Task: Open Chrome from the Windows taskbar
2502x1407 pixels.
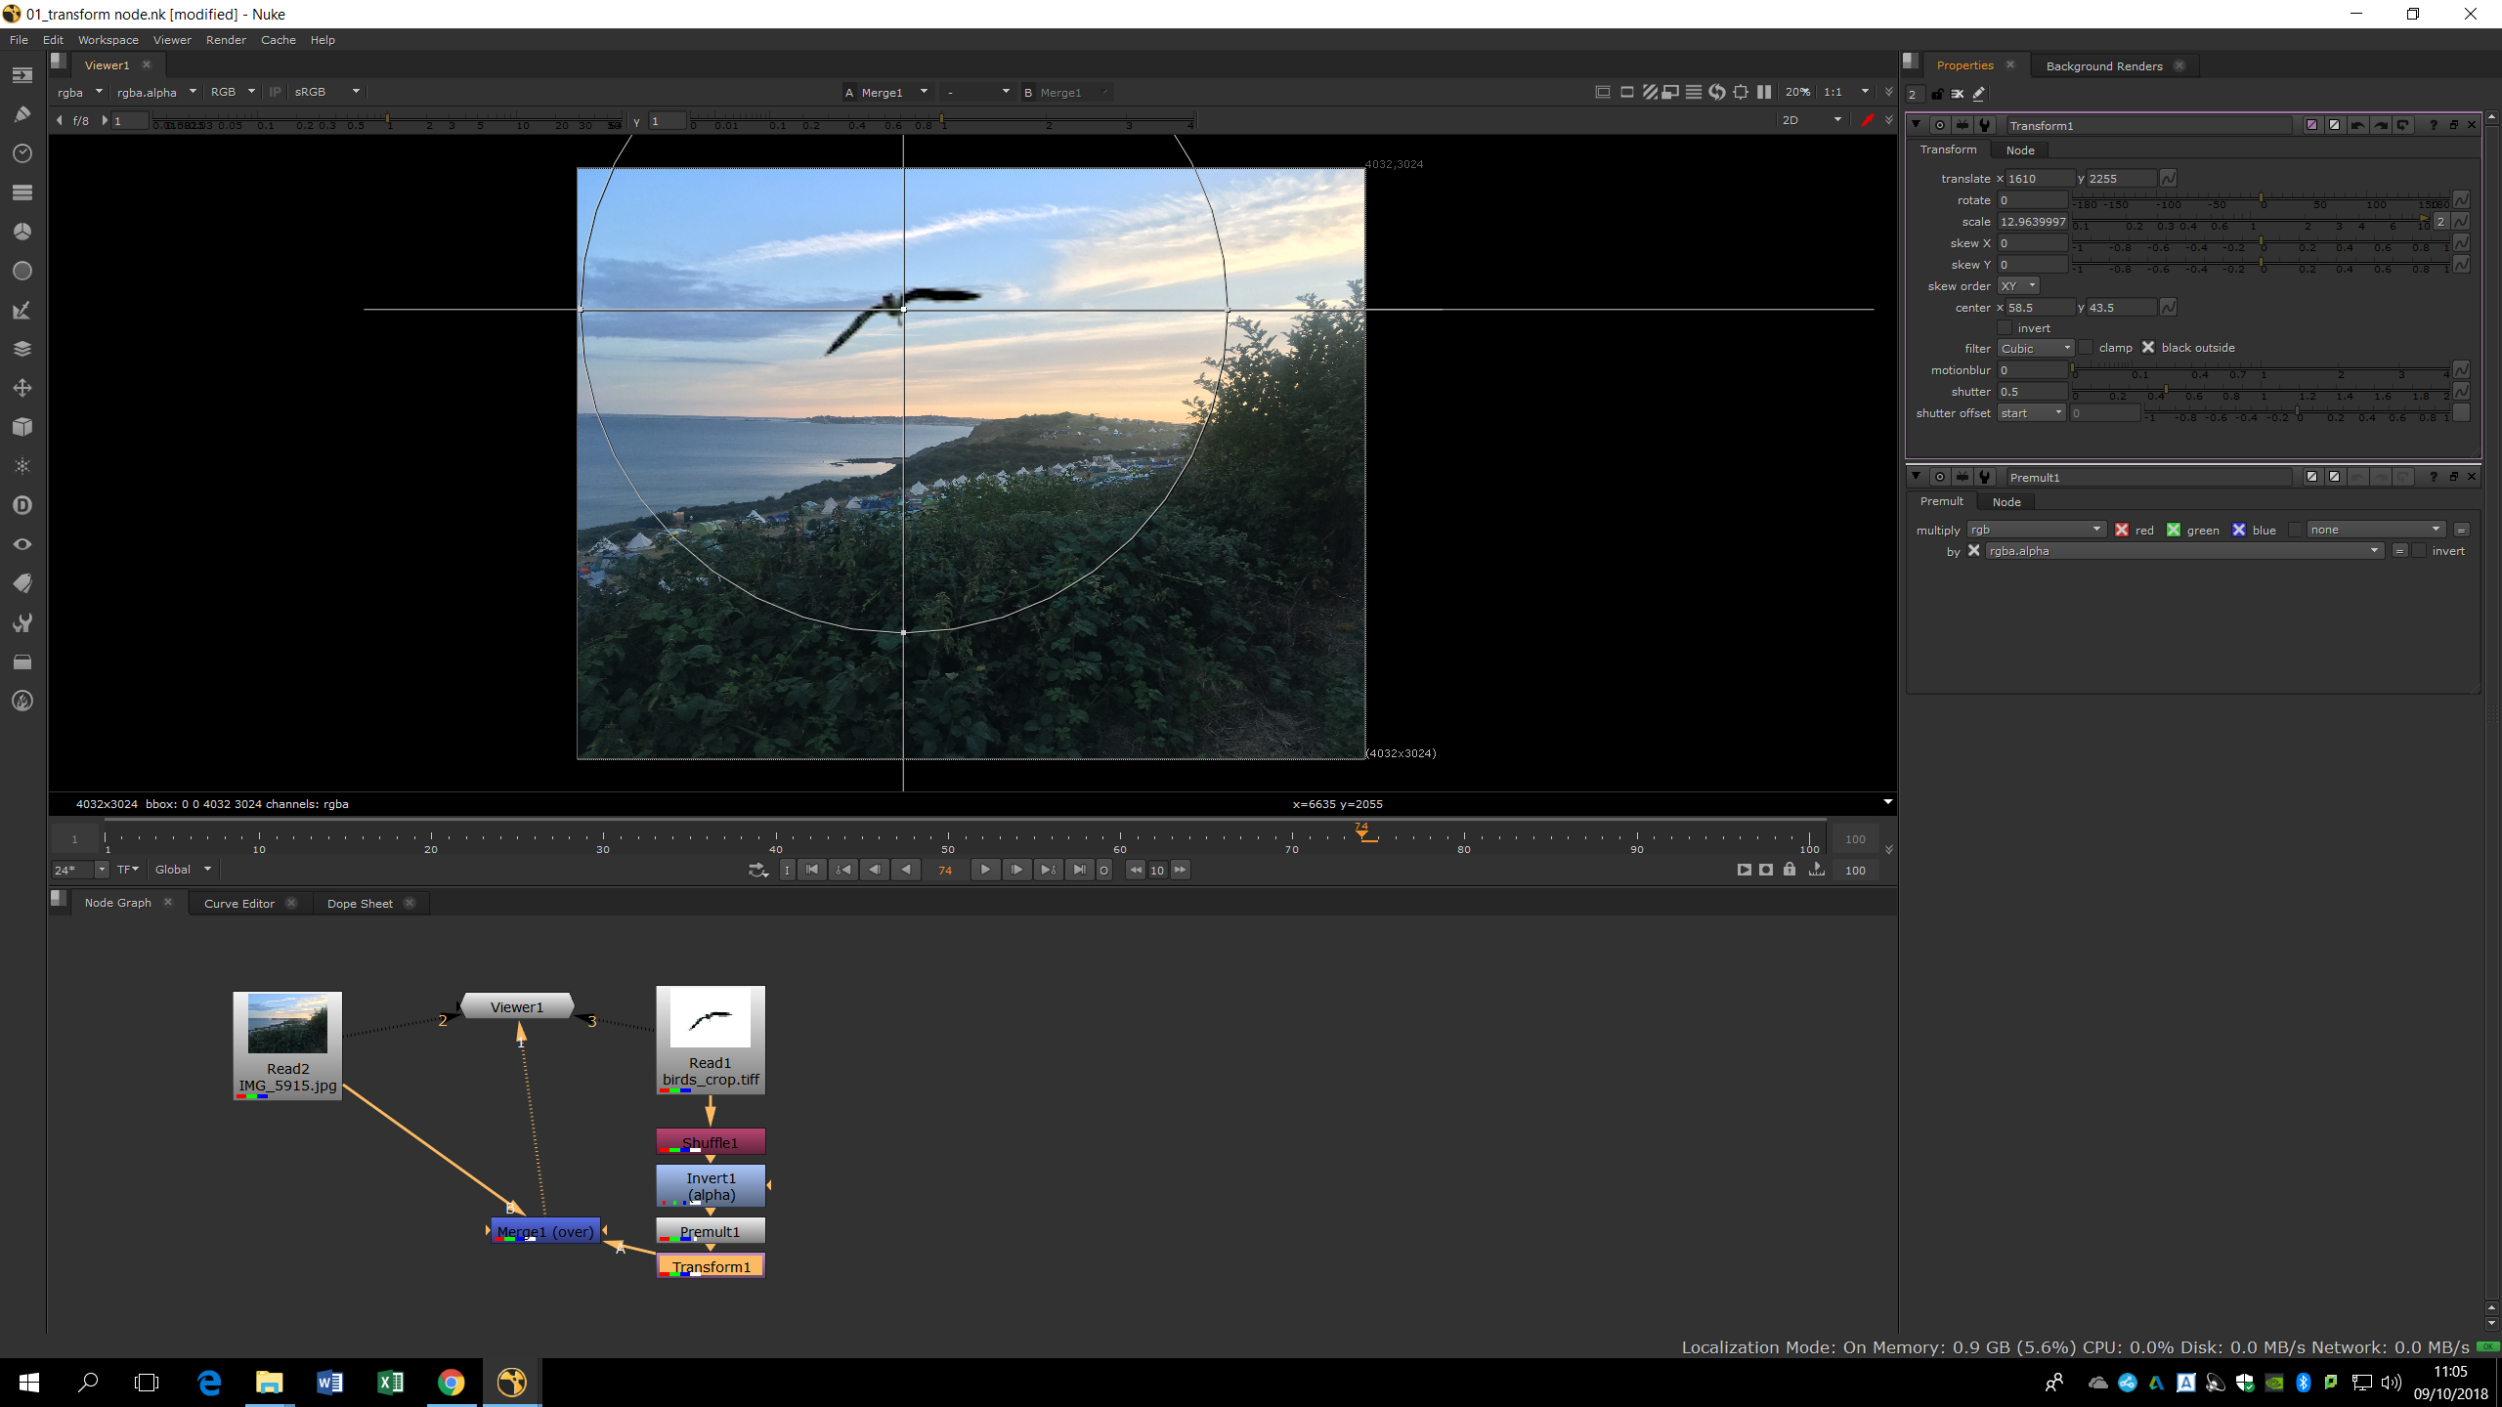Action: click(451, 1382)
